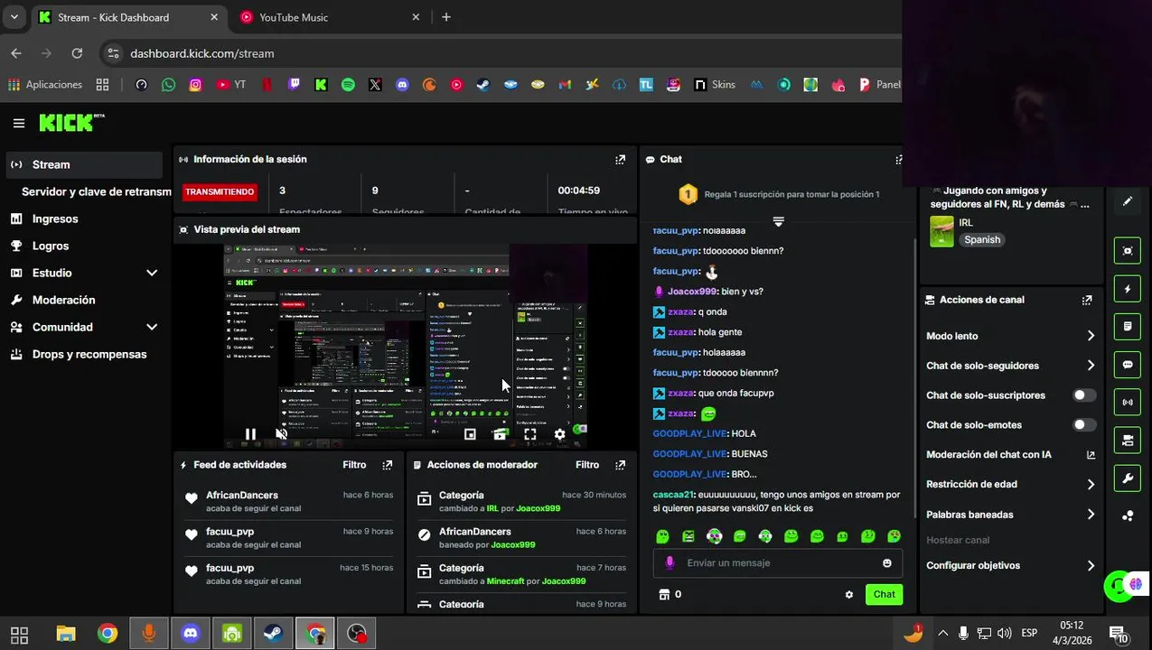The height and width of the screenshot is (650, 1152).
Task: Click the wrench widget in right strip
Action: (x=1128, y=478)
